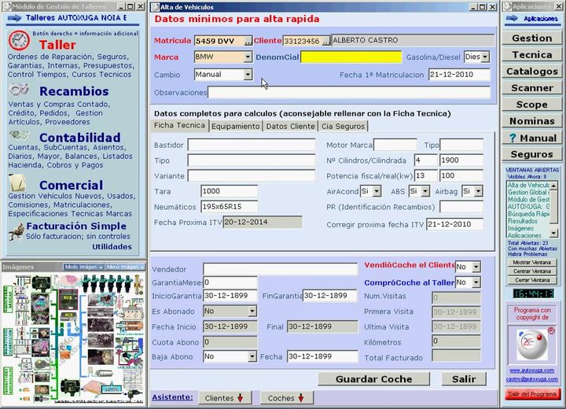
Task: Open Modo Imagen dropdown in Imágenes panel
Action: pos(83,267)
